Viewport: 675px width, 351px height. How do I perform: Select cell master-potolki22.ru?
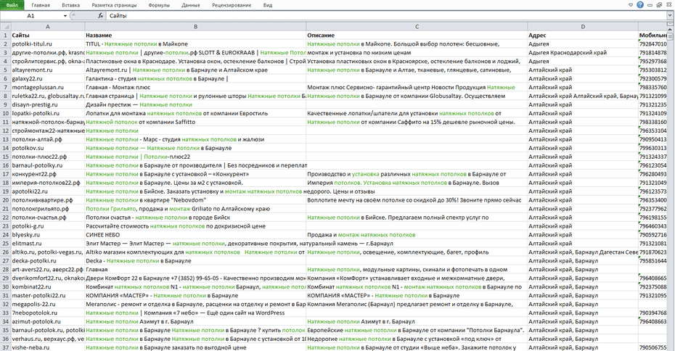tap(48, 295)
